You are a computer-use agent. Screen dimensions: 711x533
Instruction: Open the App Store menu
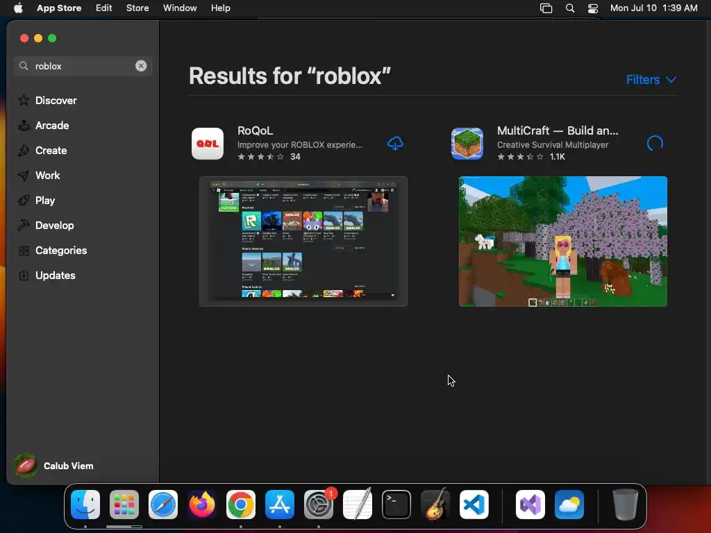pos(59,8)
